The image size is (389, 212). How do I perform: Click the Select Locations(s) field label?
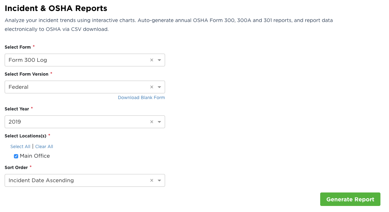pos(25,136)
